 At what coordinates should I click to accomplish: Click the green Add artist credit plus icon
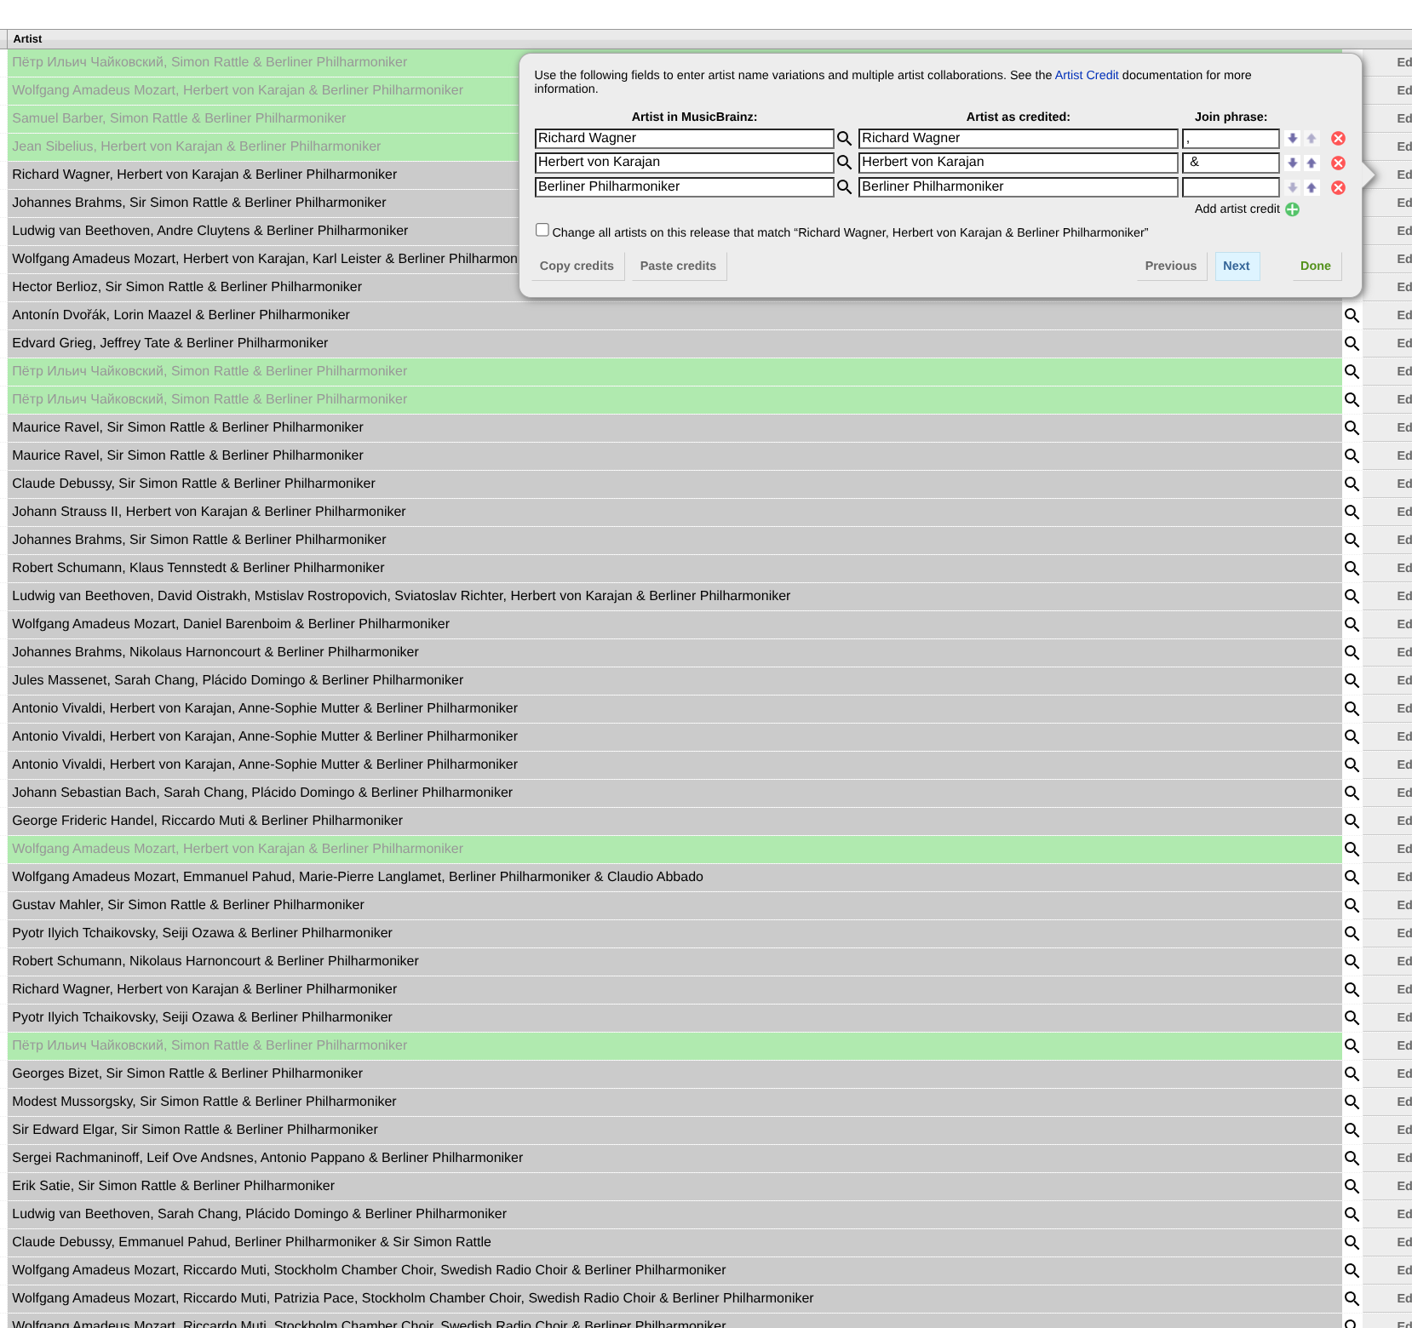(1292, 209)
